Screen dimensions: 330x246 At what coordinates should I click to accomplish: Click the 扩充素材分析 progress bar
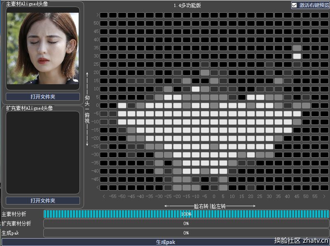[186, 223]
